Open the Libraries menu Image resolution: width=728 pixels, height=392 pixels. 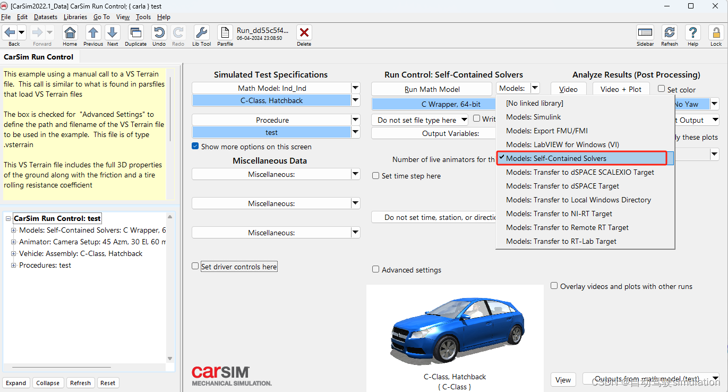[x=75, y=17]
